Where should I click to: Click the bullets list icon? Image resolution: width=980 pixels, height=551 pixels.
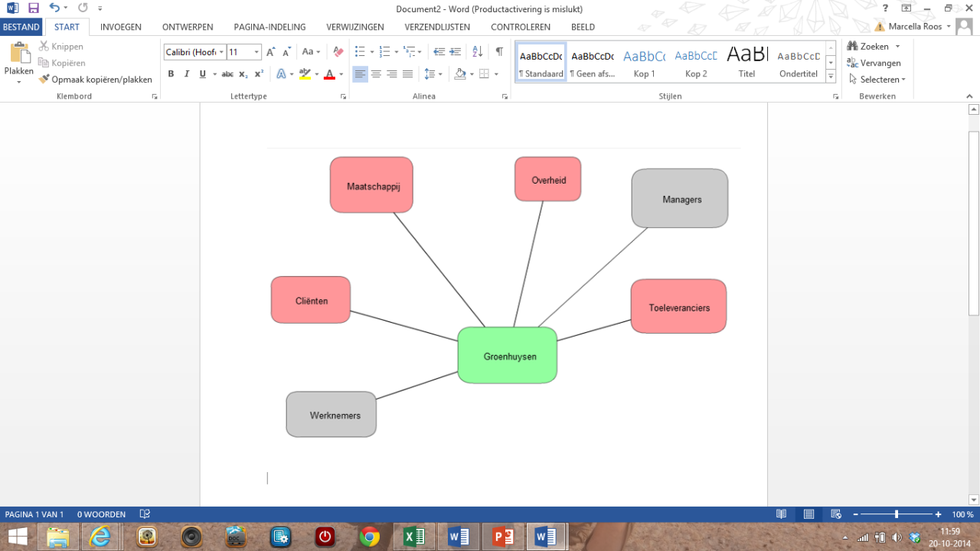pyautogui.click(x=360, y=52)
